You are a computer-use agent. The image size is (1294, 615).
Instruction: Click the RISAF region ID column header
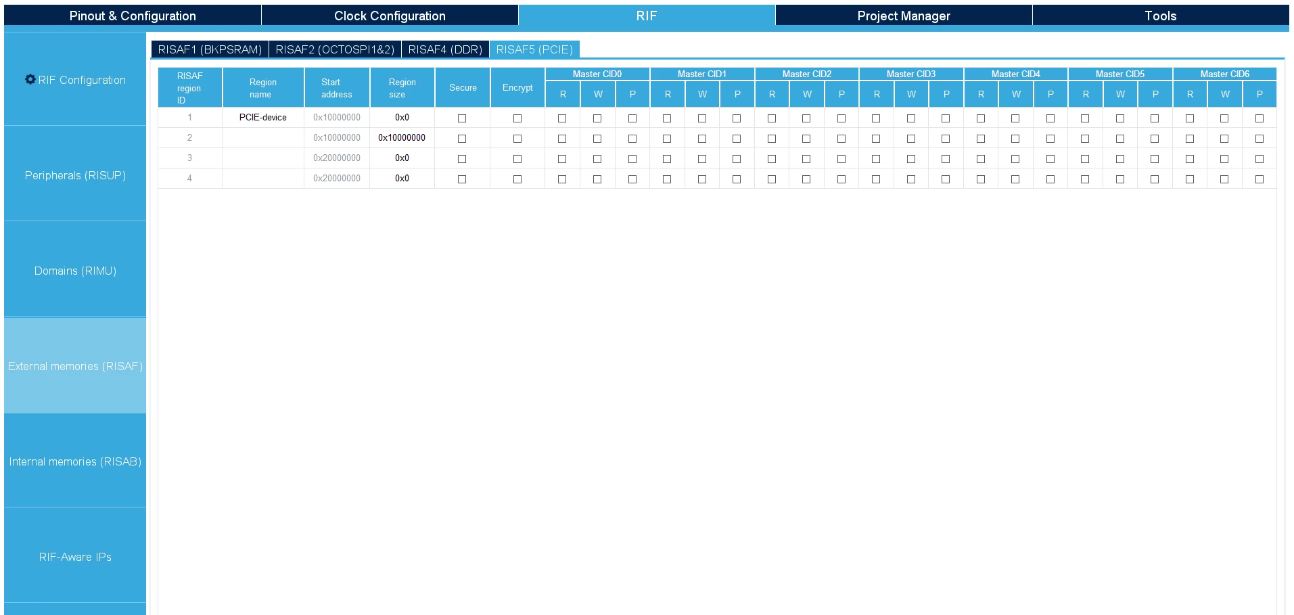point(190,87)
